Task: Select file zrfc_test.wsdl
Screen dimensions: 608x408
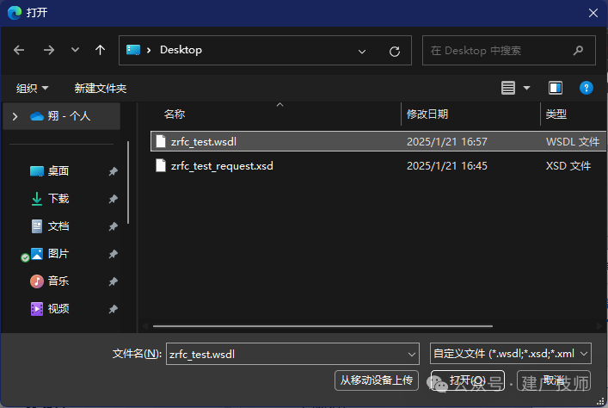Action: click(x=378, y=141)
